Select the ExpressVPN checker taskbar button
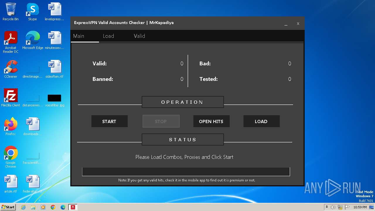The image size is (375, 211). [x=73, y=207]
